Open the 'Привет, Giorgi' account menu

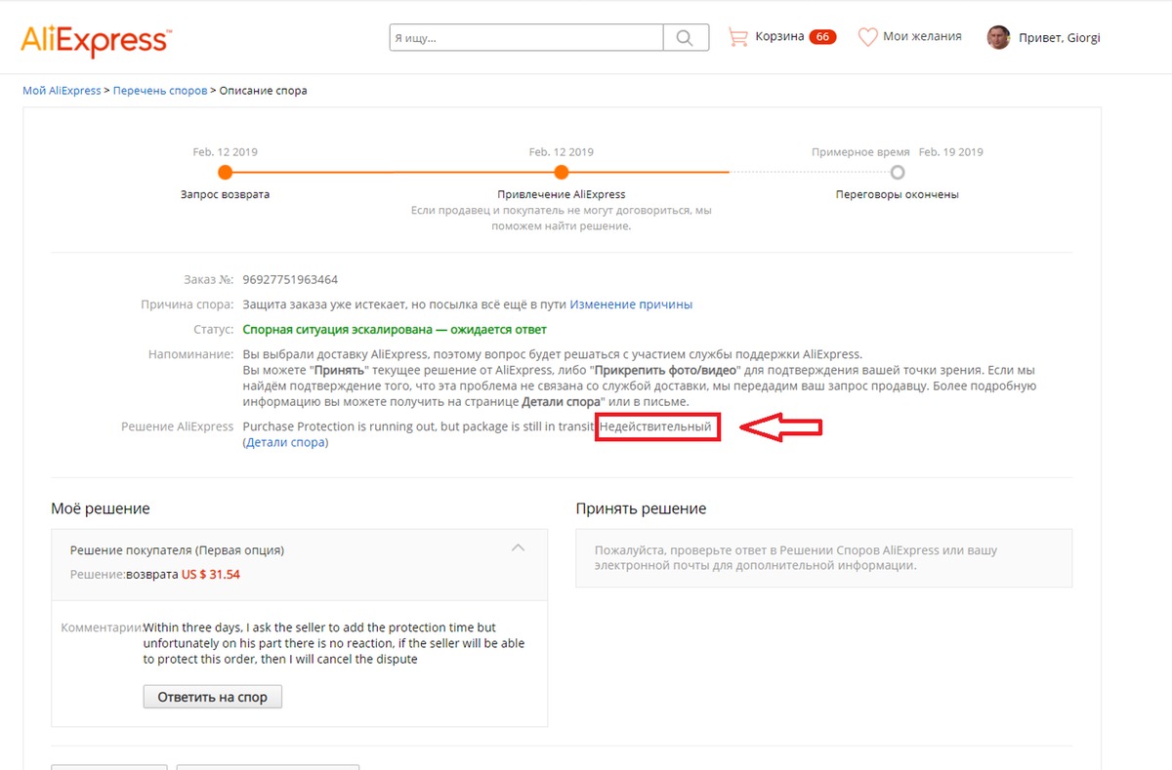point(1059,38)
